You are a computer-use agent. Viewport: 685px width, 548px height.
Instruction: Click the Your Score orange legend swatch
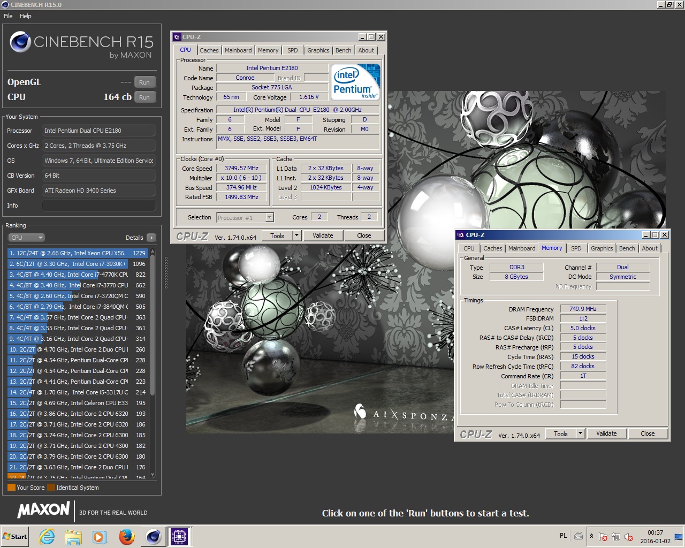click(x=11, y=488)
